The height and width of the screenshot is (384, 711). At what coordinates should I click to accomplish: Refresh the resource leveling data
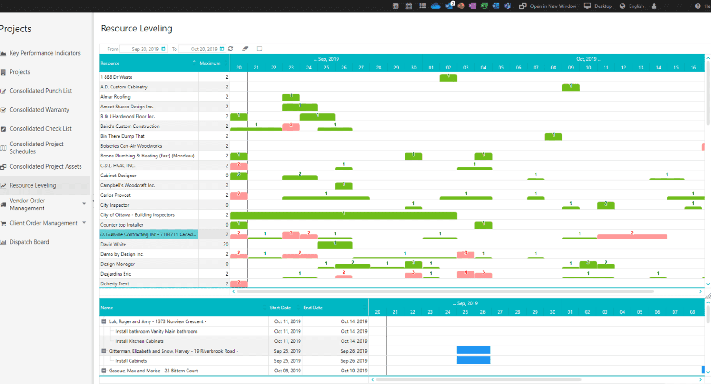click(x=231, y=49)
